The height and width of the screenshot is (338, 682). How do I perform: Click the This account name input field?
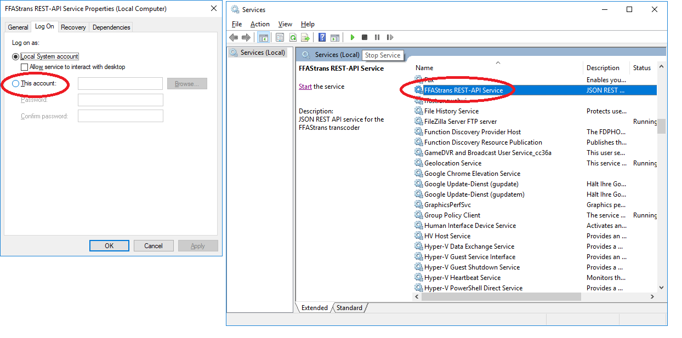pyautogui.click(x=121, y=84)
